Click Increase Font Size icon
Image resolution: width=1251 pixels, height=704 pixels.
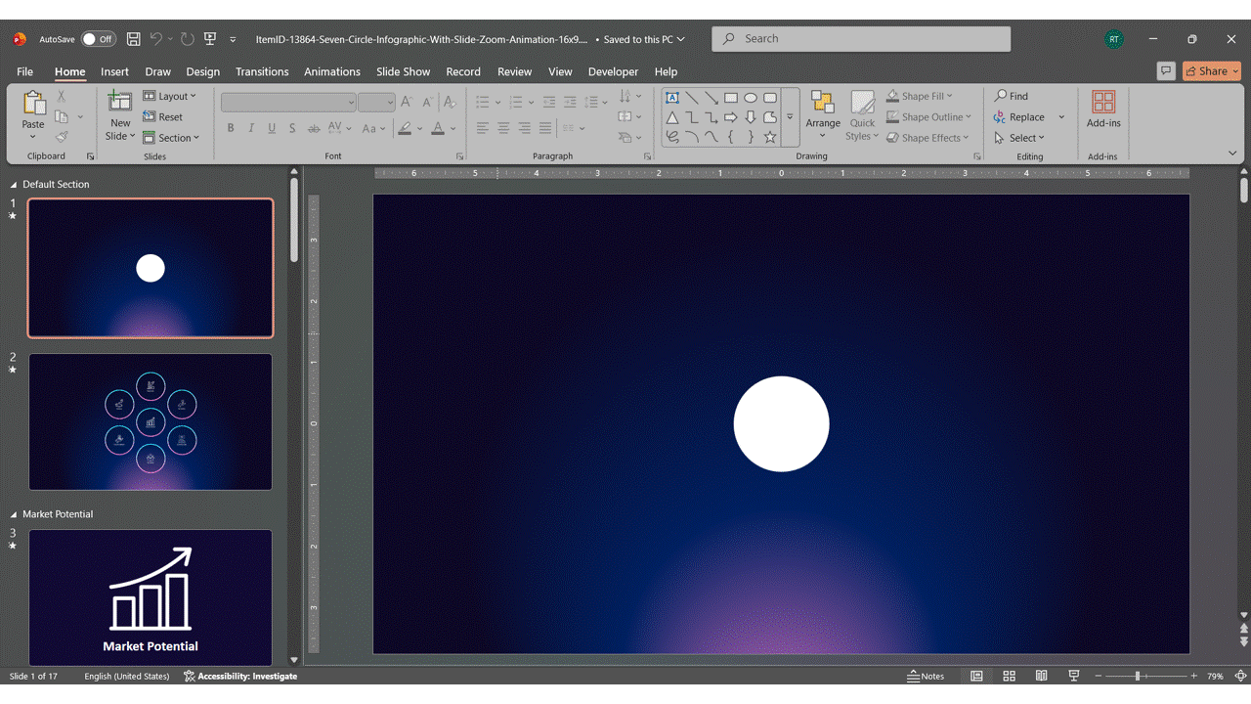[x=407, y=102]
